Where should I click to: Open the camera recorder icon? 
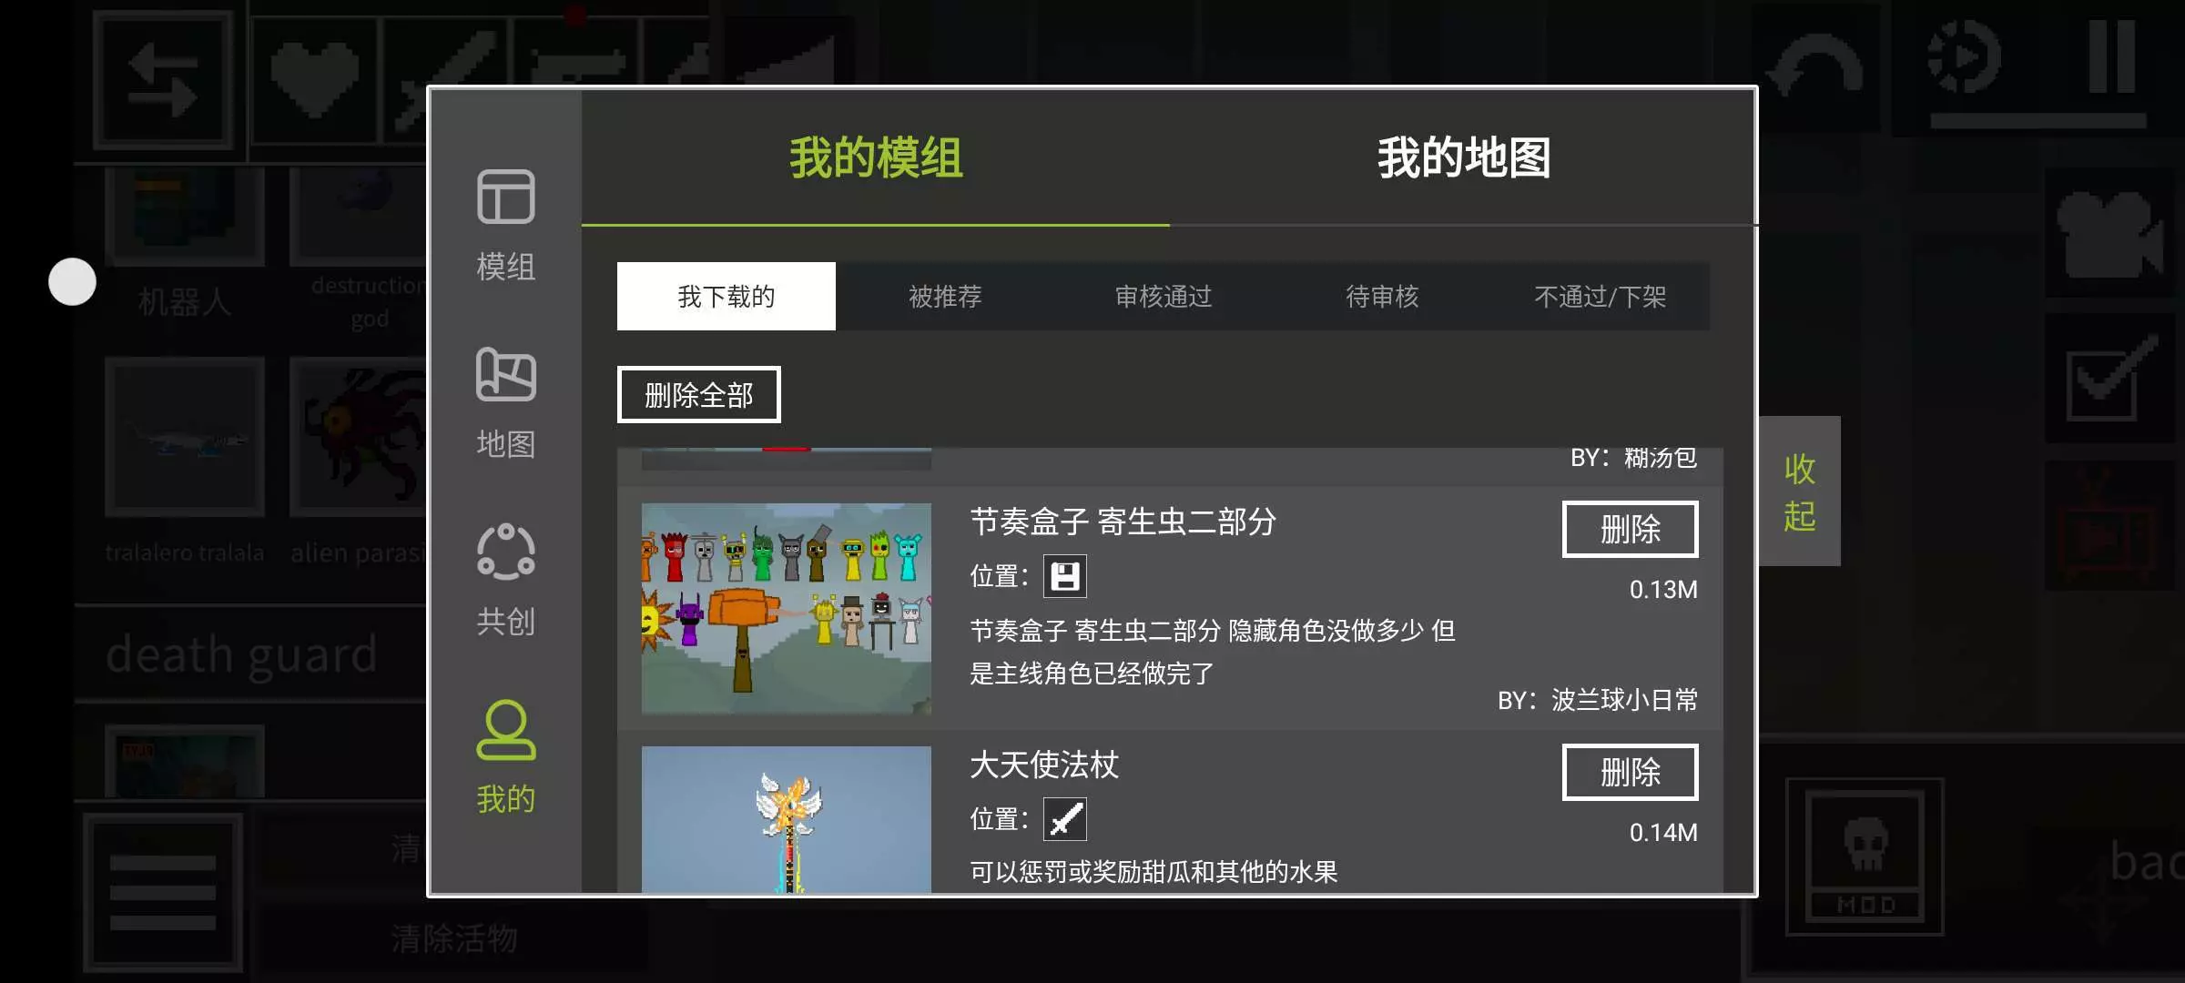2109,234
